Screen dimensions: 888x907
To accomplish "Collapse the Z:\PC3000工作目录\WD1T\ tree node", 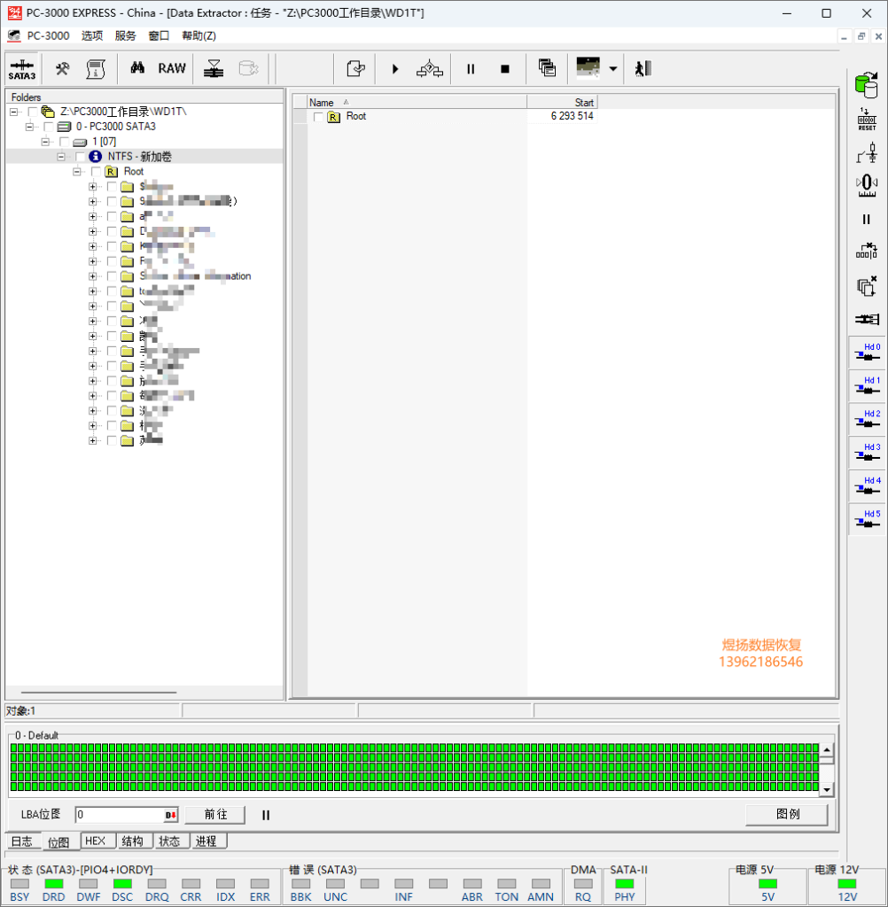I will [13, 112].
